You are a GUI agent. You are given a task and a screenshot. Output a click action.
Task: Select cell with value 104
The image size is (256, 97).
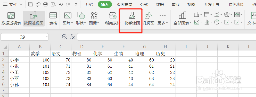click(40, 84)
